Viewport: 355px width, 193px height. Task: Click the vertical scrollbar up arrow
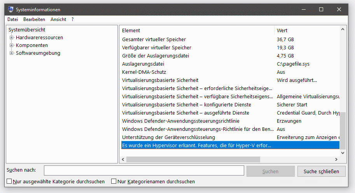pos(343,30)
